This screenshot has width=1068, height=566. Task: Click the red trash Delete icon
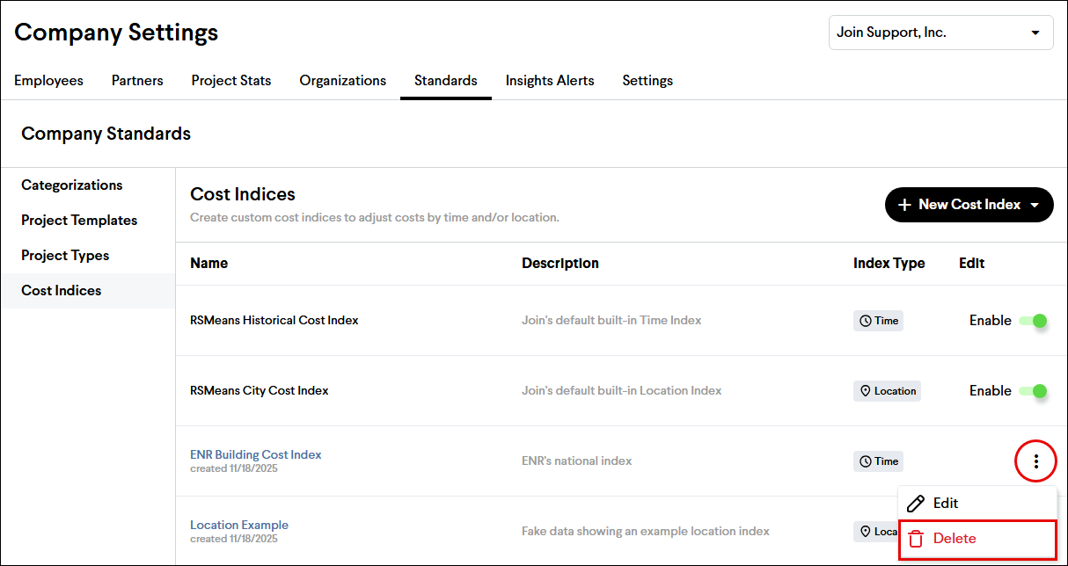916,539
